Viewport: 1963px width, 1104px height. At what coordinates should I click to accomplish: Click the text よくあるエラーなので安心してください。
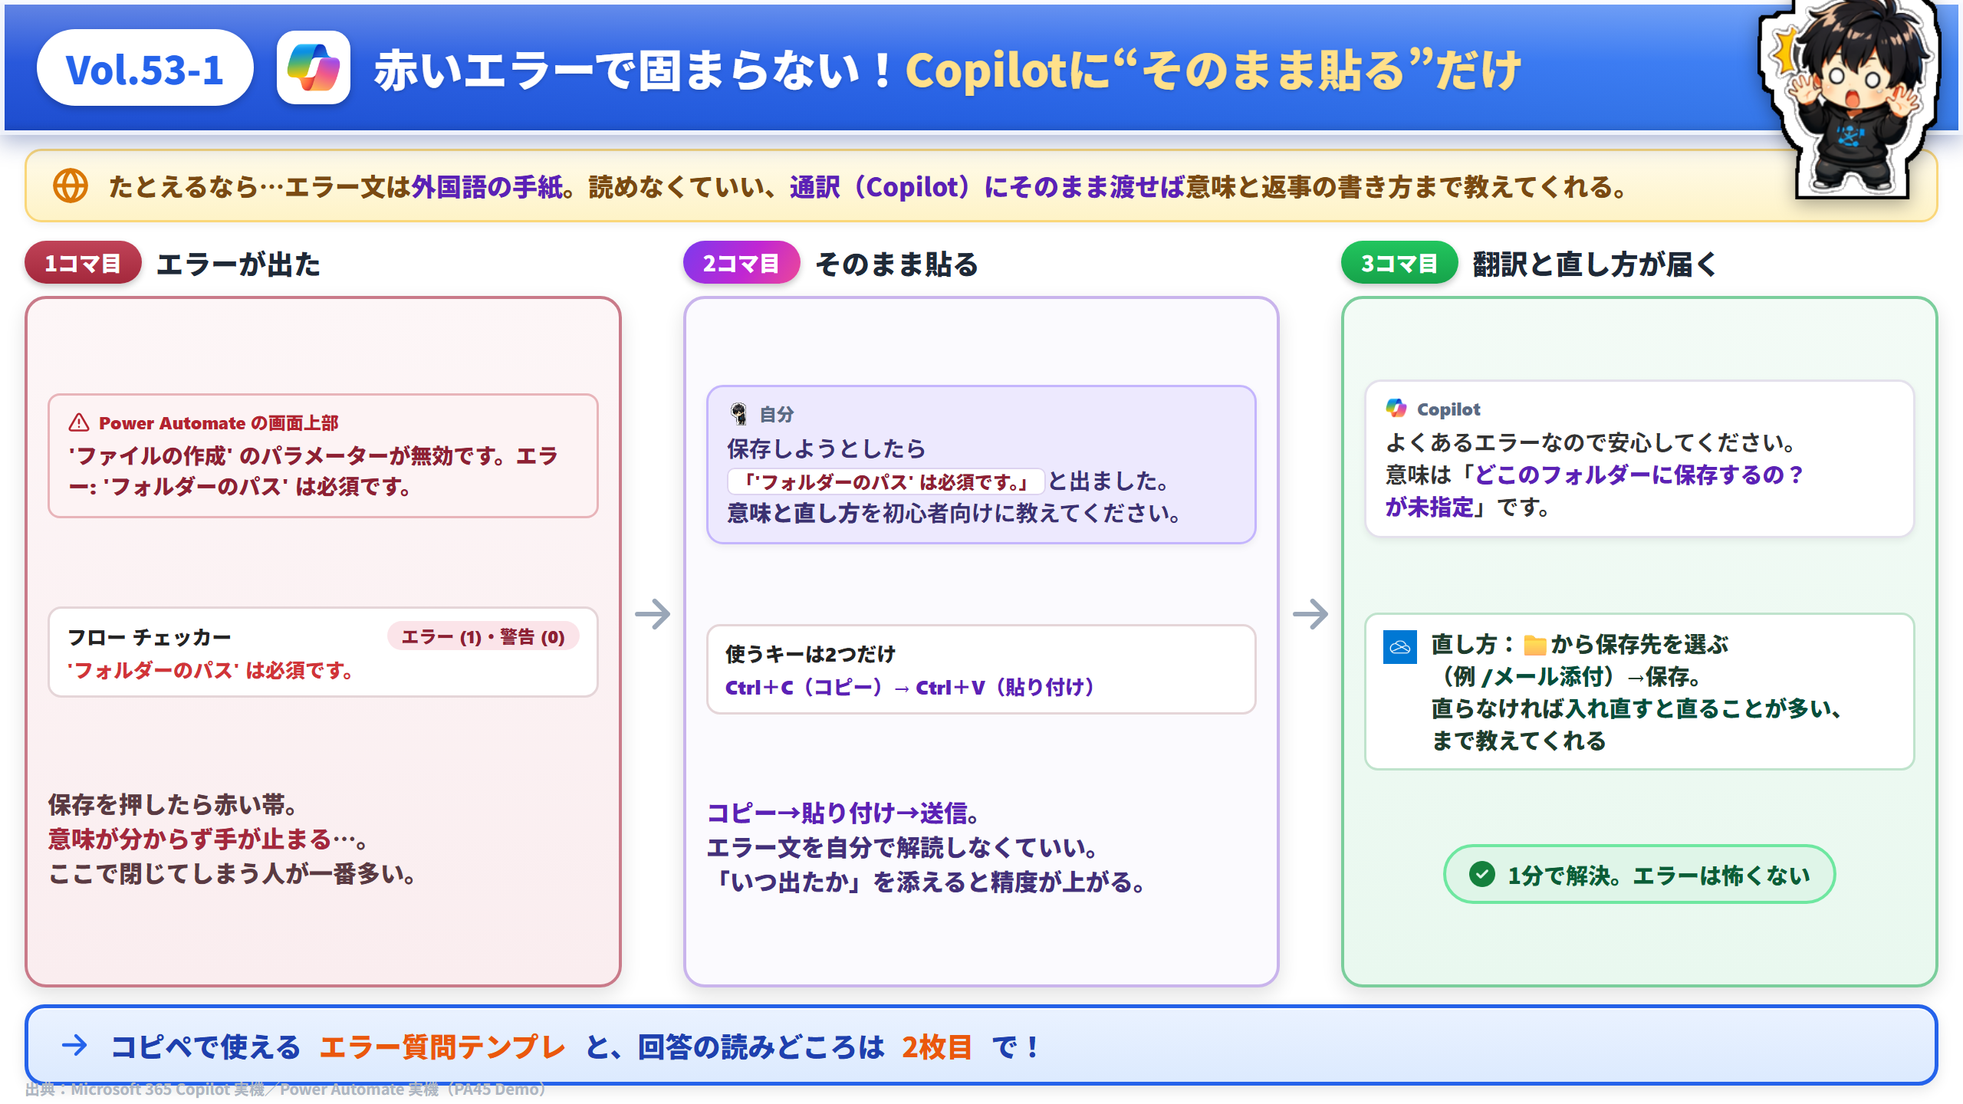click(x=1590, y=442)
